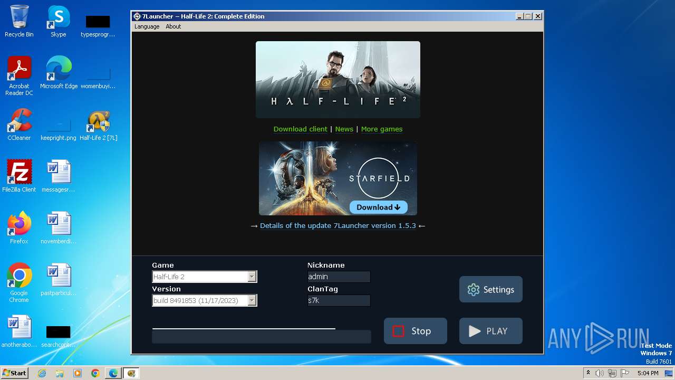Click the PLAY button
Image resolution: width=675 pixels, height=380 pixels.
491,331
